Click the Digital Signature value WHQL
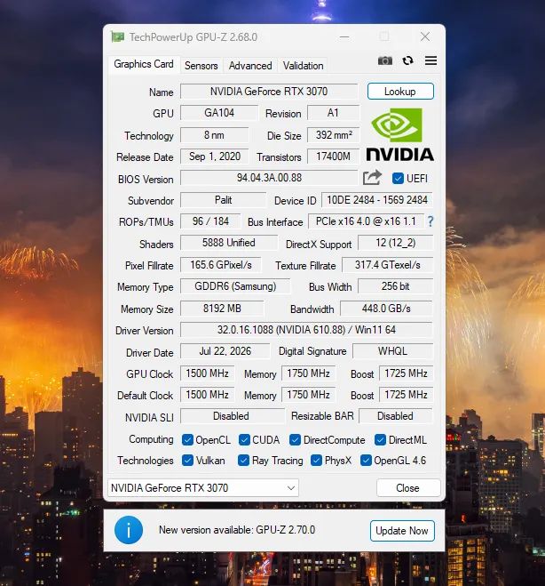 (x=393, y=351)
